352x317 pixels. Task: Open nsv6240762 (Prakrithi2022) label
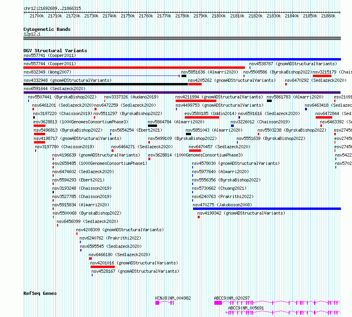coord(110,238)
